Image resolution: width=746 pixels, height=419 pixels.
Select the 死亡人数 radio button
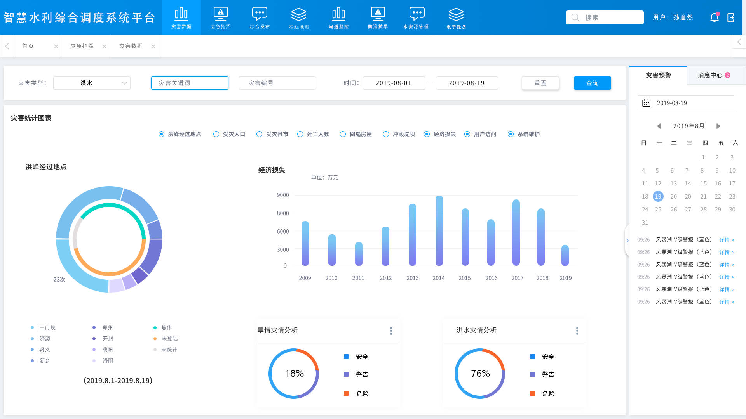(x=300, y=134)
